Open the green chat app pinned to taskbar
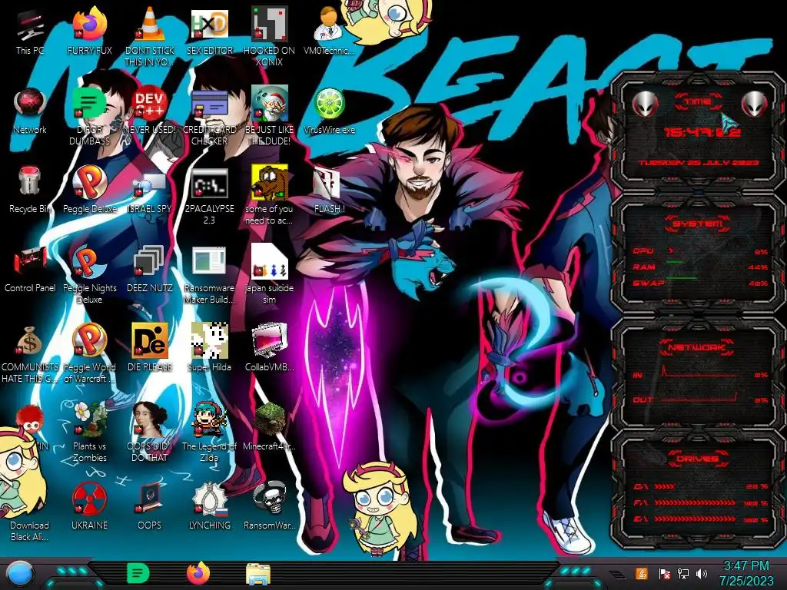Image resolution: width=787 pixels, height=590 pixels. (x=138, y=573)
